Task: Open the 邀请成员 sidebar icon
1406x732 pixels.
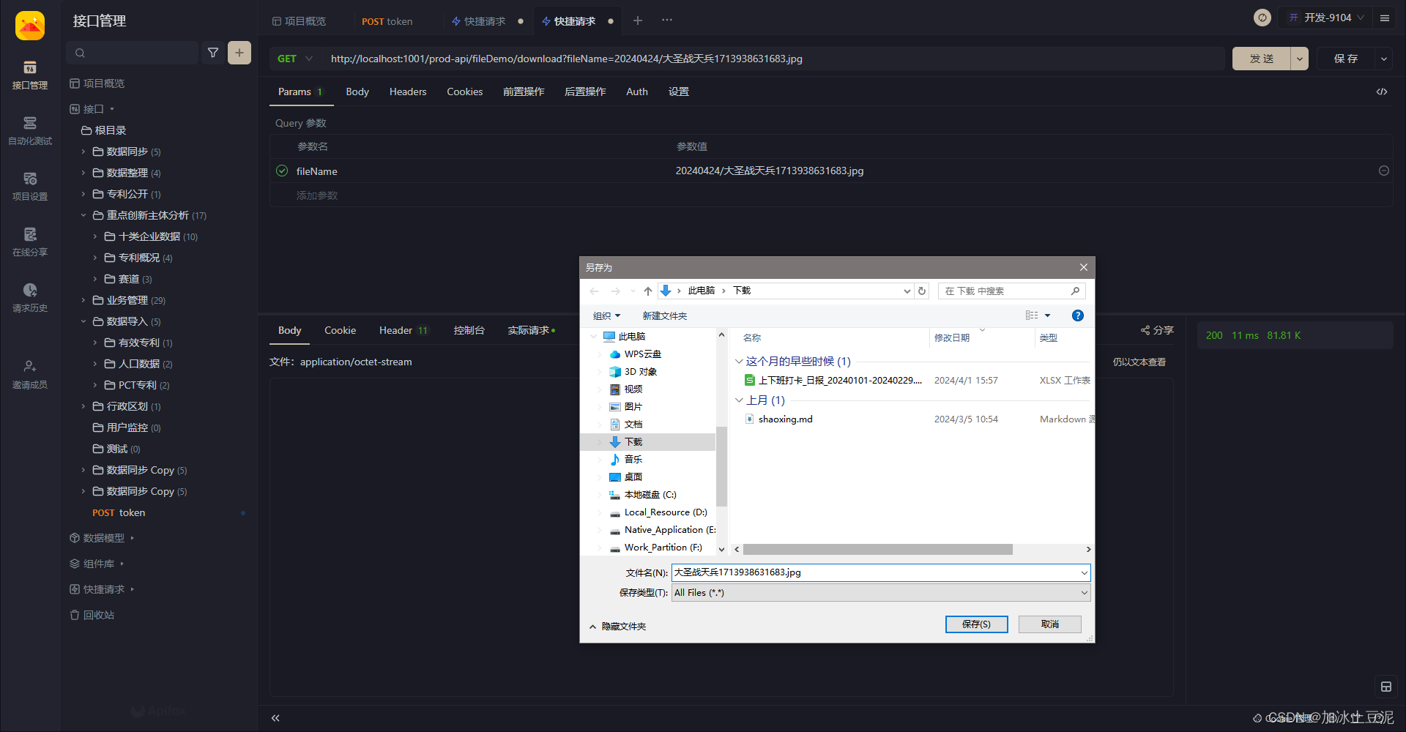Action: 30,375
